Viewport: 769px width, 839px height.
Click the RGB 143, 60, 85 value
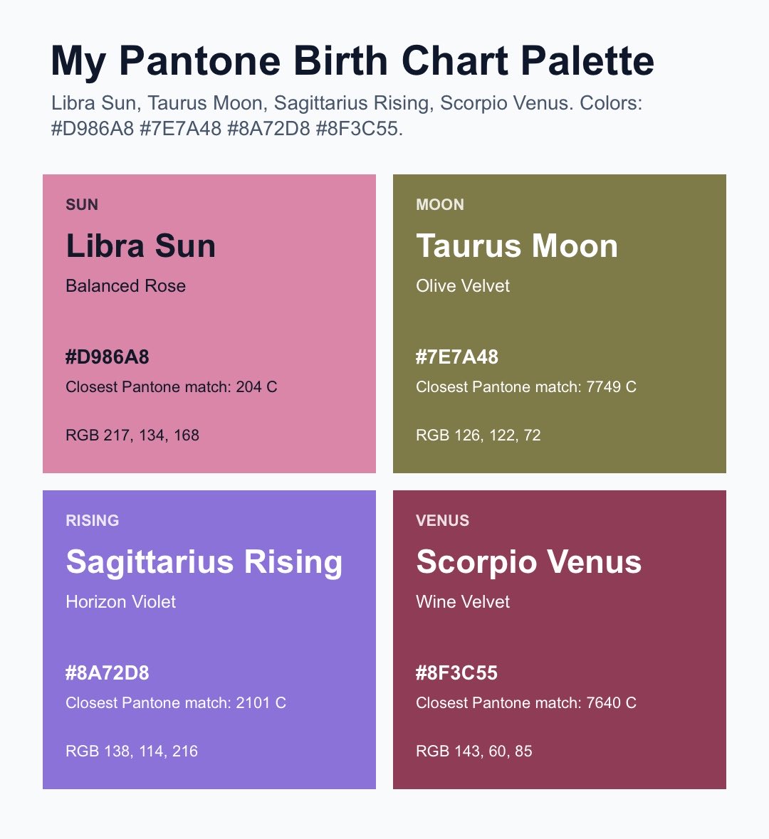tap(474, 751)
